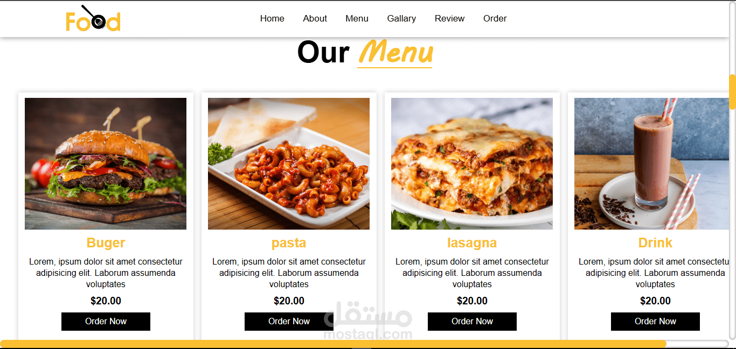Click the chocolate drink image
Image resolution: width=736 pixels, height=349 pixels.
(651, 163)
